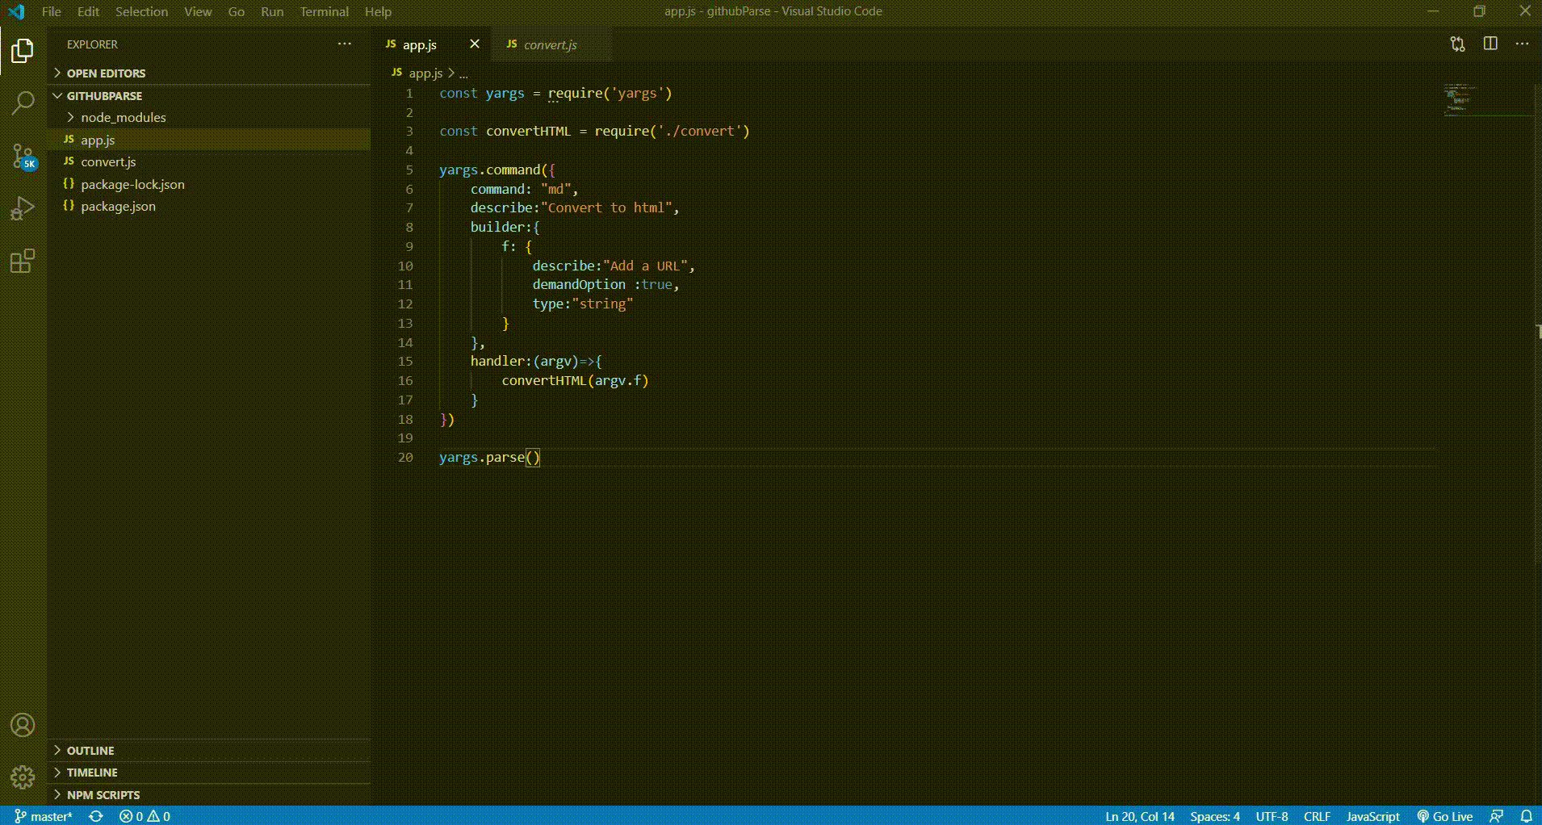Click the feedback icon in status bar
The image size is (1542, 825).
[x=1496, y=816]
